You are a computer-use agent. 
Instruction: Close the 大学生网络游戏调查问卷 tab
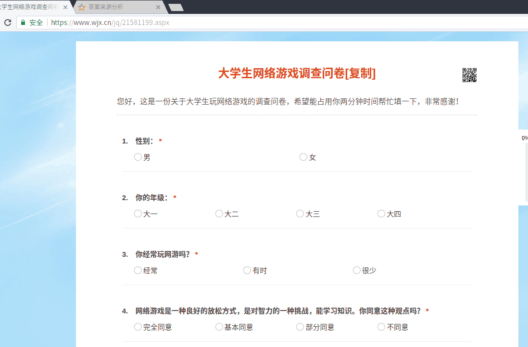click(x=65, y=7)
